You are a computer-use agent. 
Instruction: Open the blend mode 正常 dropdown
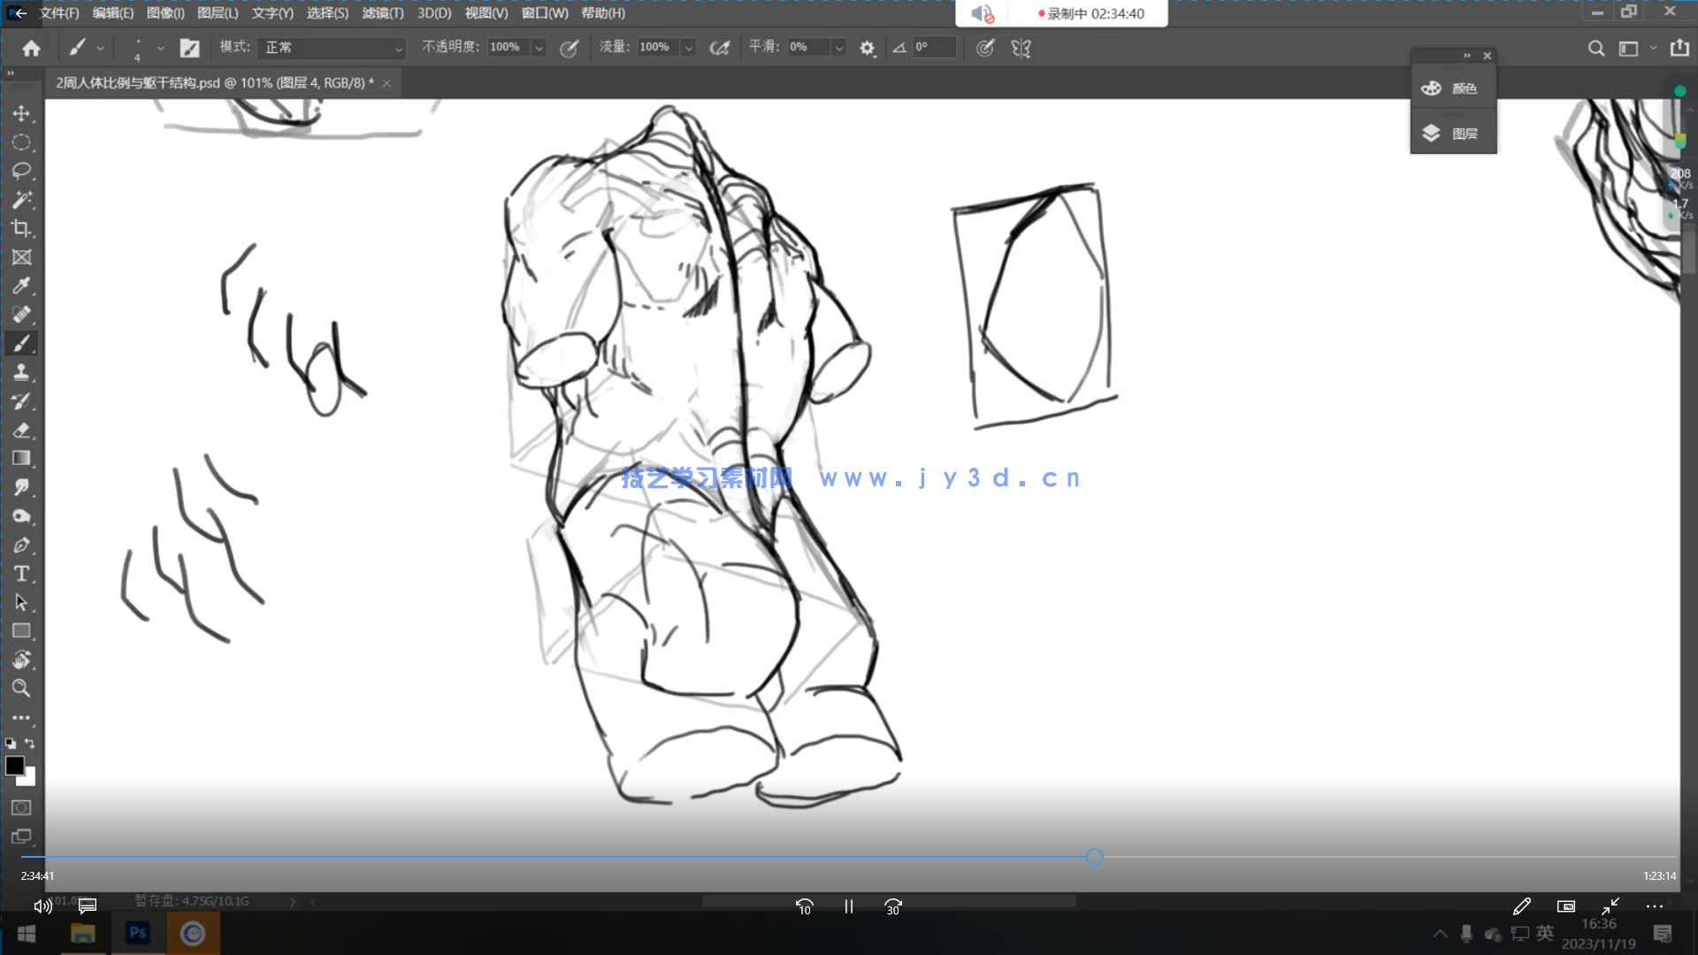[x=333, y=48]
